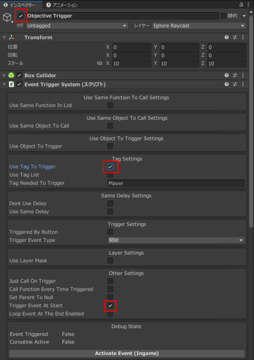Enable Use Same Function In List

pyautogui.click(x=111, y=105)
